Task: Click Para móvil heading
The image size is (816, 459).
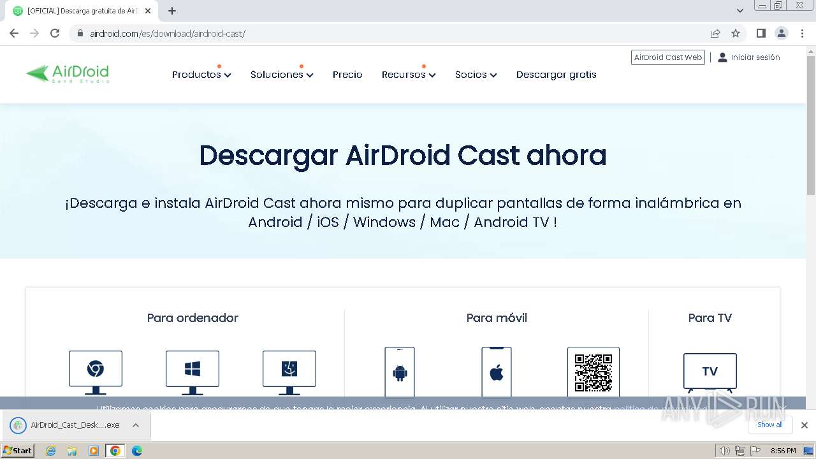Action: tap(497, 317)
